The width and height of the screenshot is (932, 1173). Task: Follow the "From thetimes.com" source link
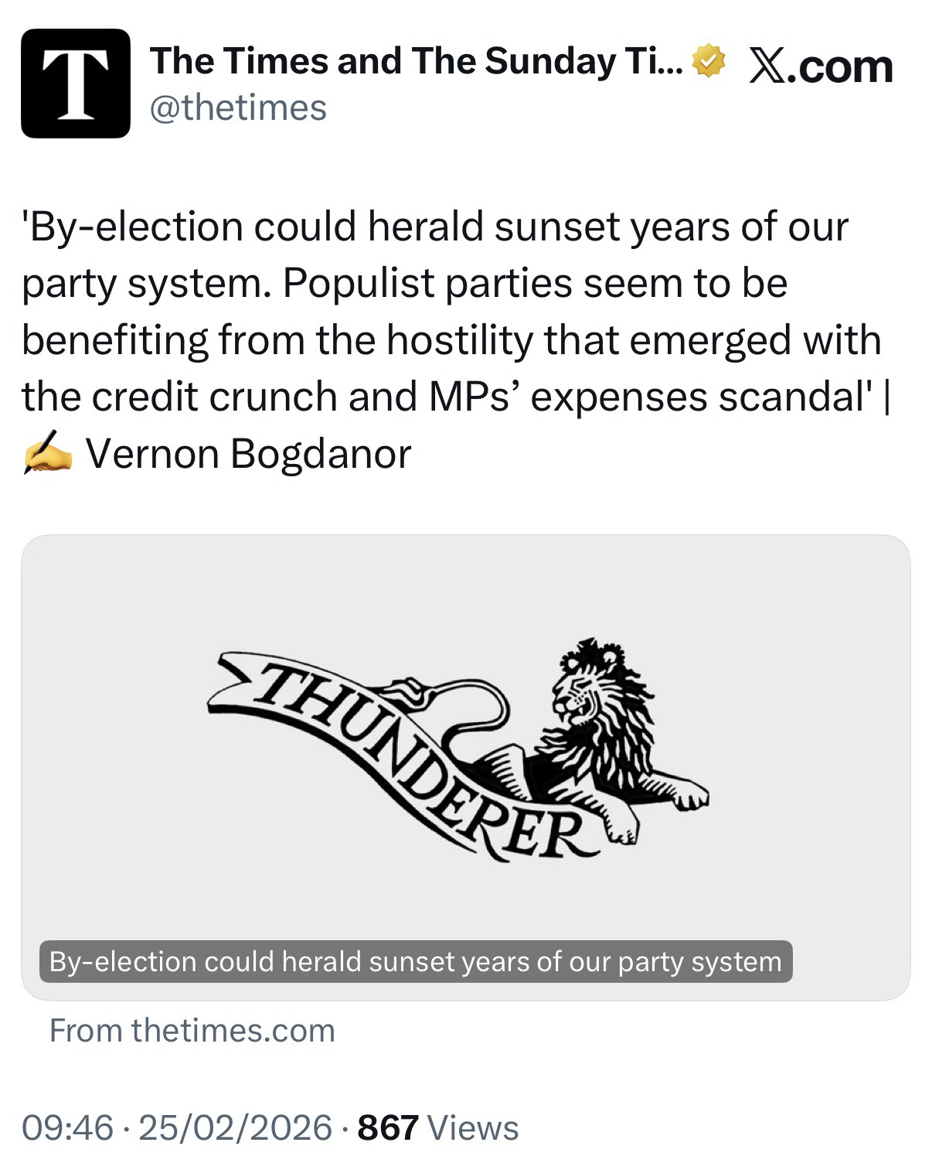[x=192, y=1030]
